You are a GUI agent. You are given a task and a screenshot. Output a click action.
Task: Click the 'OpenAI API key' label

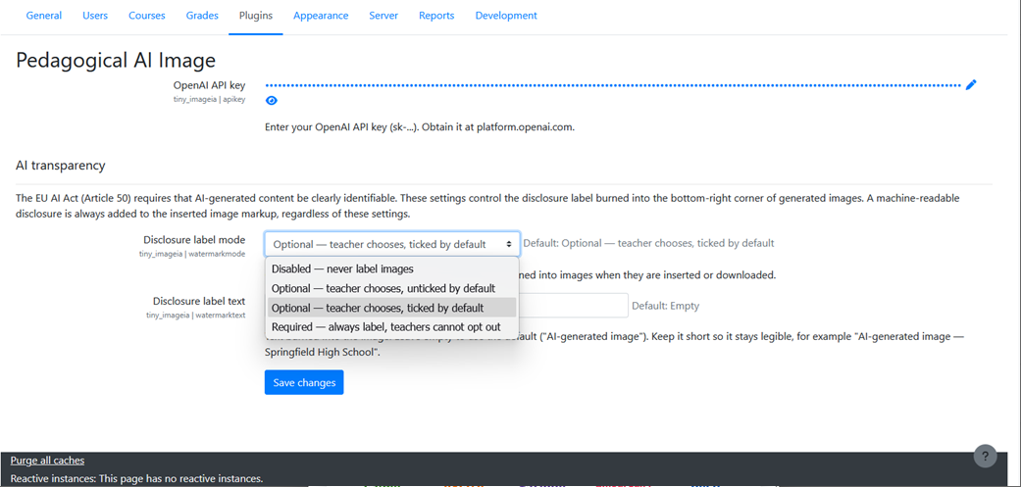(x=209, y=85)
